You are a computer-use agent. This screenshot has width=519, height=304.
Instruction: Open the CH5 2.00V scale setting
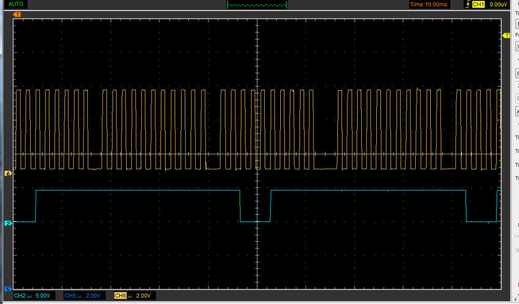(92, 296)
